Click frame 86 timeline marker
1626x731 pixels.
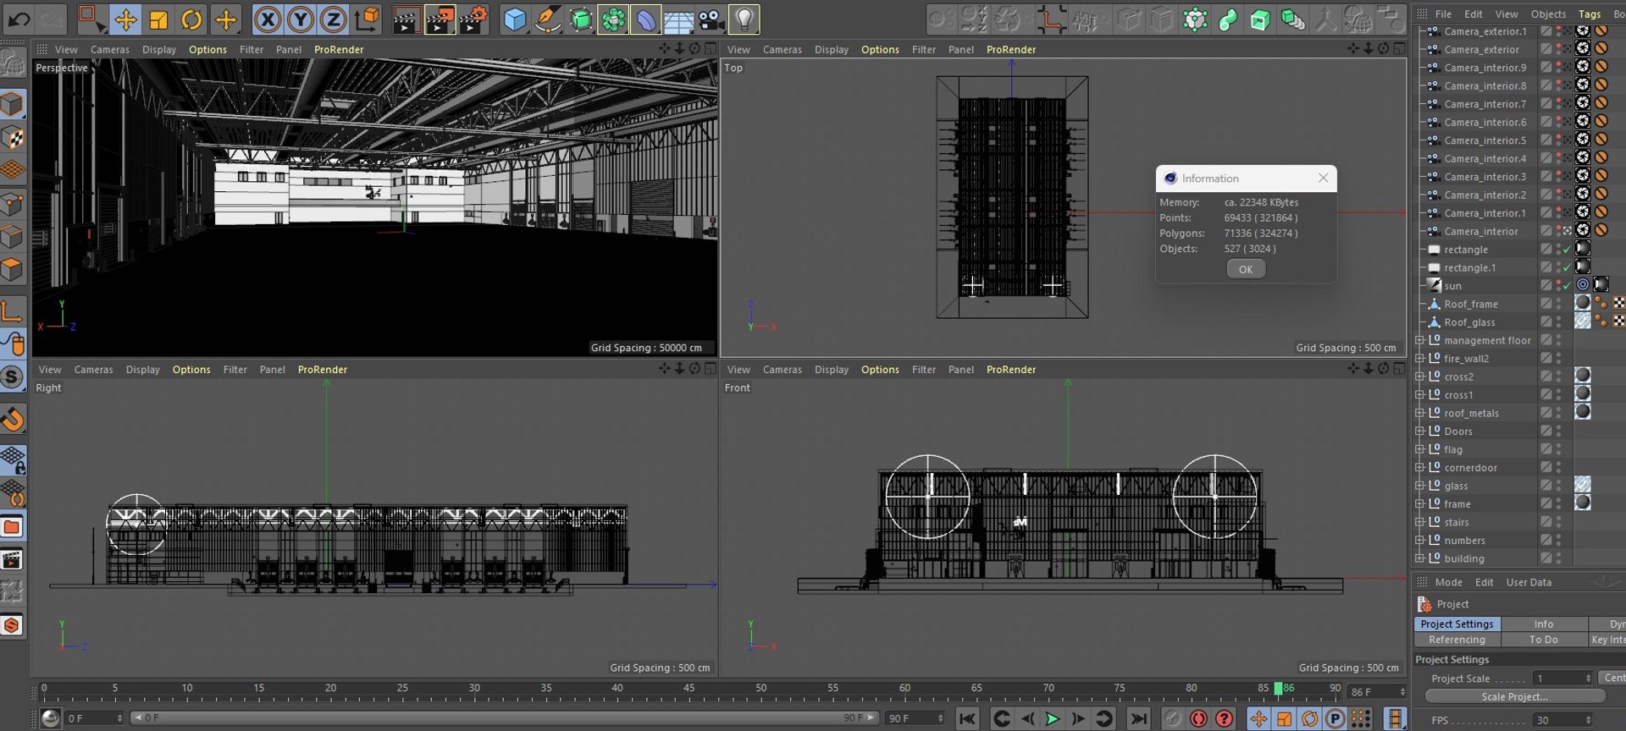(1279, 689)
